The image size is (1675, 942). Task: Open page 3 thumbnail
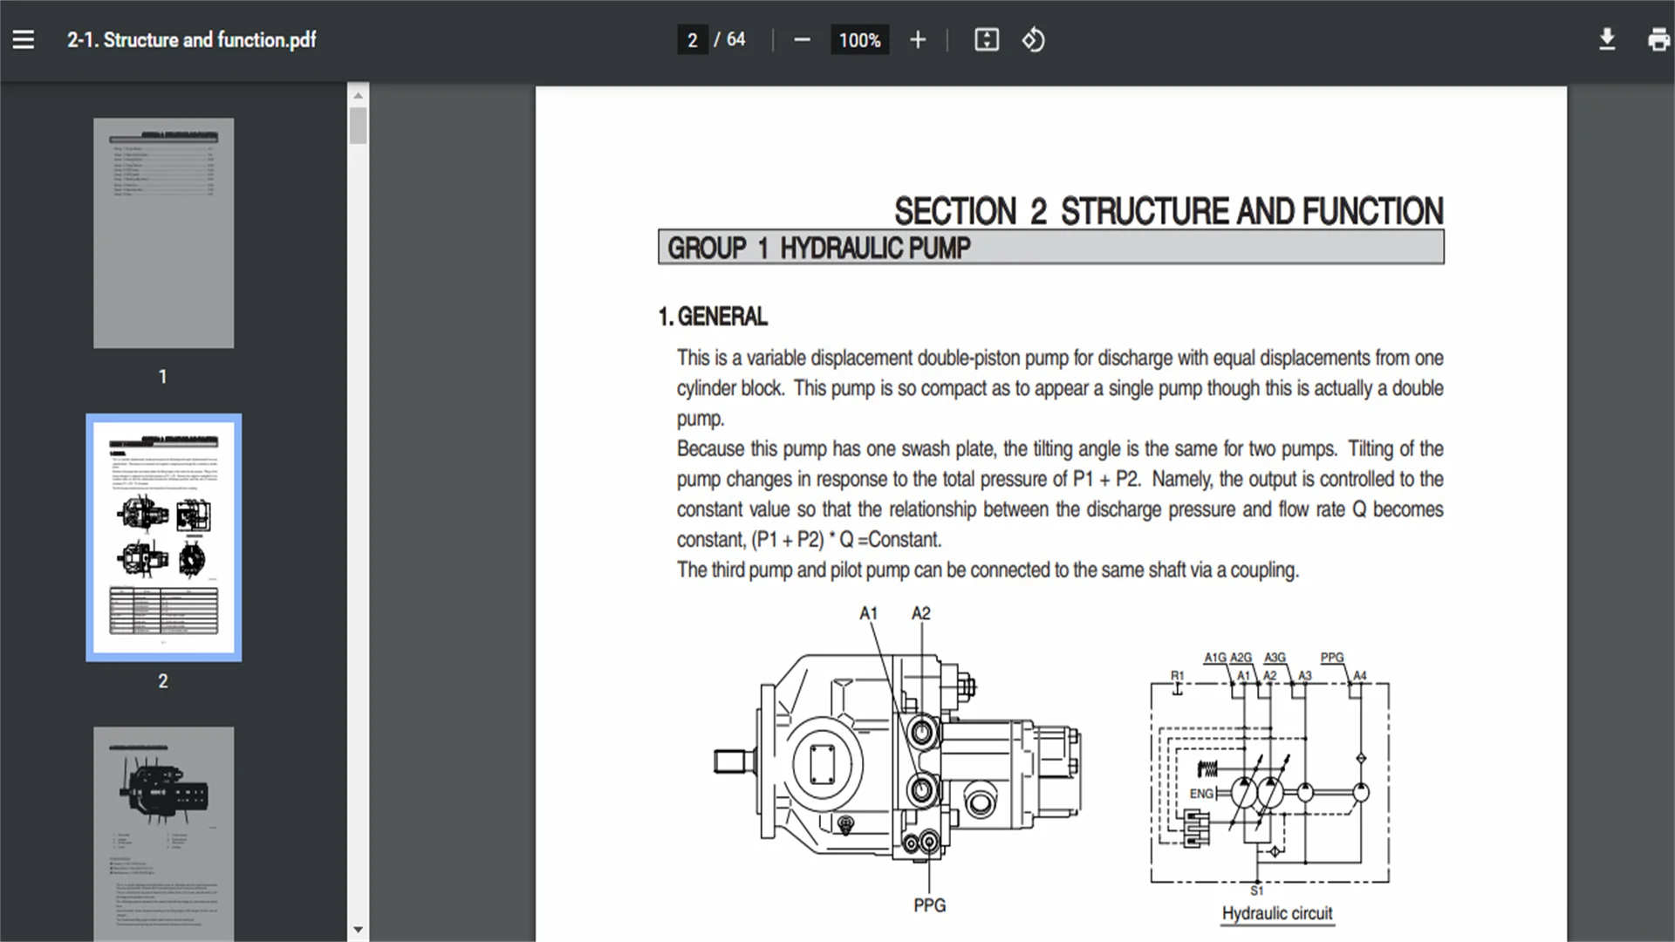tap(164, 834)
